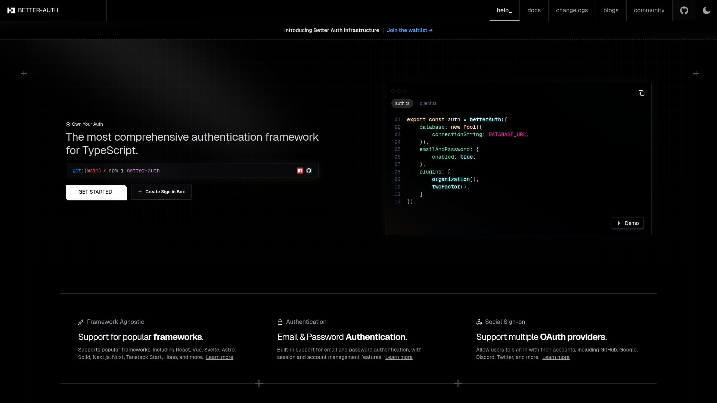Click the Own Your Auth badge icon
This screenshot has width=717, height=403.
[68, 124]
